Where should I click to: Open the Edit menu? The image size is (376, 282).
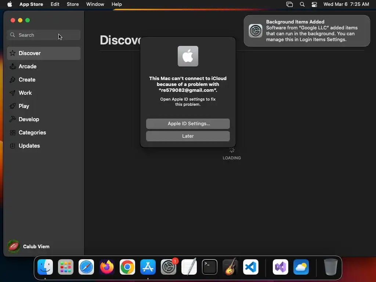pos(55,4)
